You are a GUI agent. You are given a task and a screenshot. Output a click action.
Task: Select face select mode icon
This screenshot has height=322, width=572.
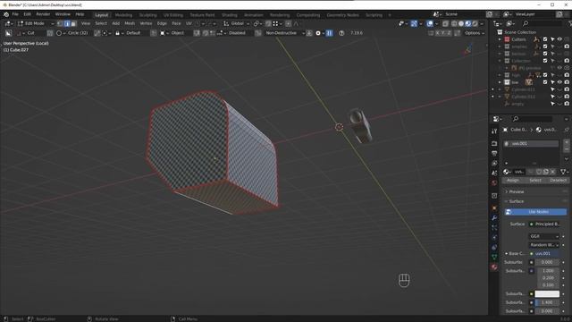click(x=73, y=23)
